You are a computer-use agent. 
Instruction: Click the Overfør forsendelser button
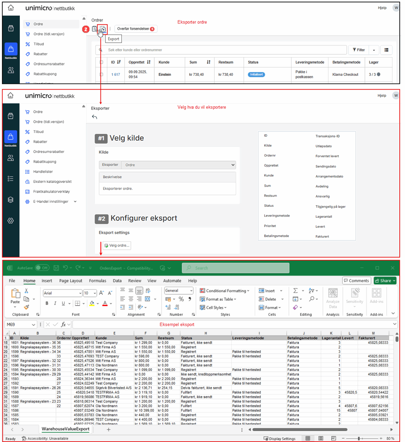point(136,29)
